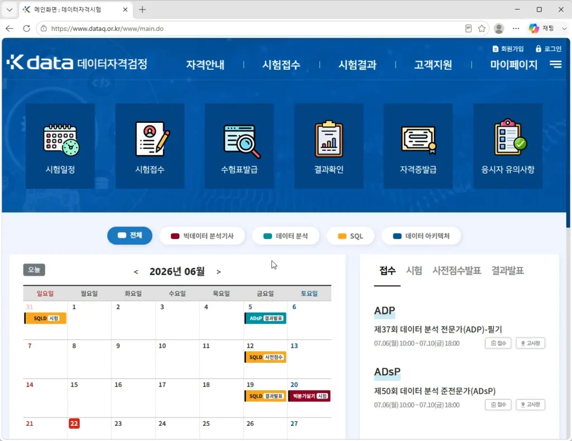The image size is (572, 441).
Task: Click 고사장 button for ADP 제37회
Action: click(531, 343)
